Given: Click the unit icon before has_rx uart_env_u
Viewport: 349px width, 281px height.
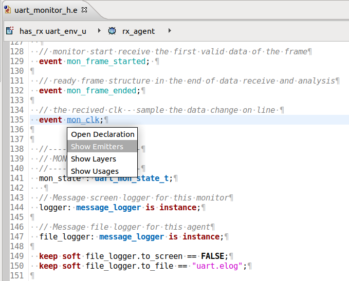Looking at the screenshot, I should coord(10,31).
